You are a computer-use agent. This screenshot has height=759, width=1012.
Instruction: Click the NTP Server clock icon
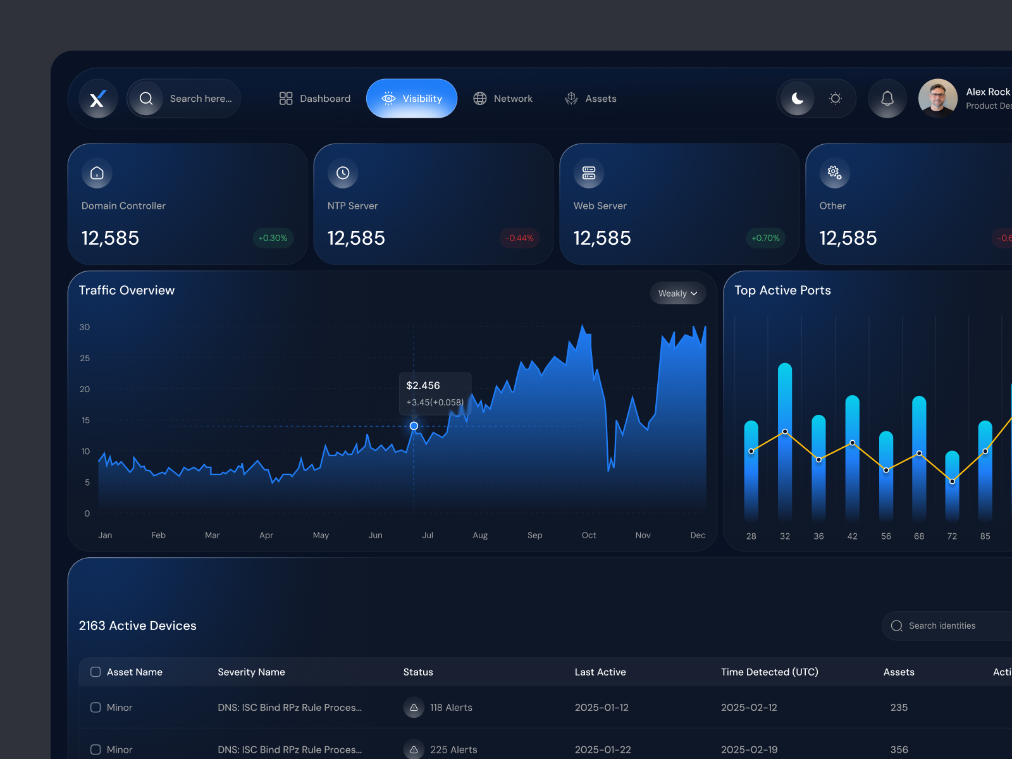coord(343,173)
